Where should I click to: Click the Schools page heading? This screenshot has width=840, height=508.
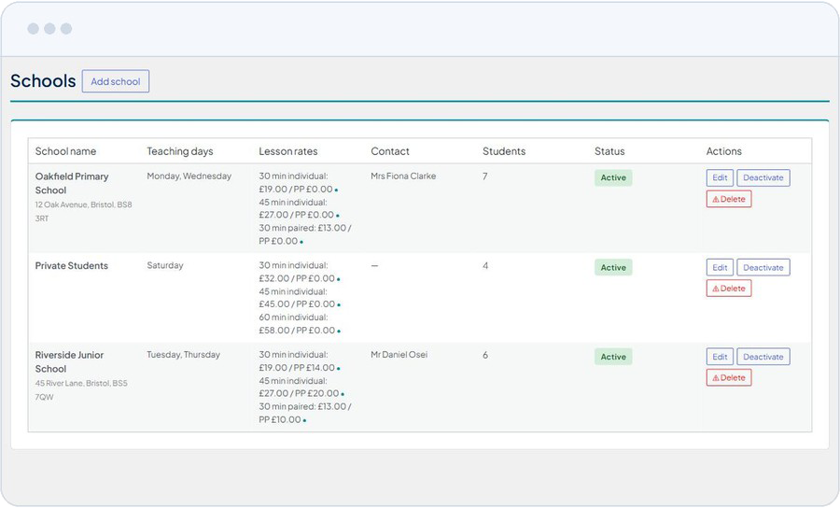pyautogui.click(x=43, y=81)
